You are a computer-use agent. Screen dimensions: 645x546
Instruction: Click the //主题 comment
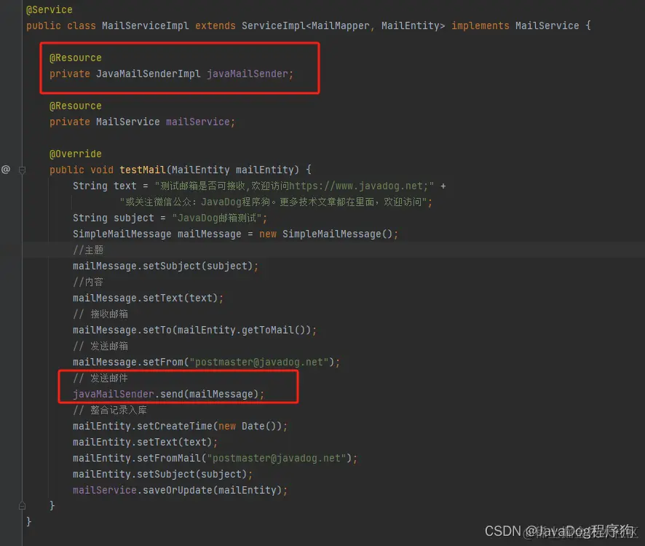[x=88, y=250]
